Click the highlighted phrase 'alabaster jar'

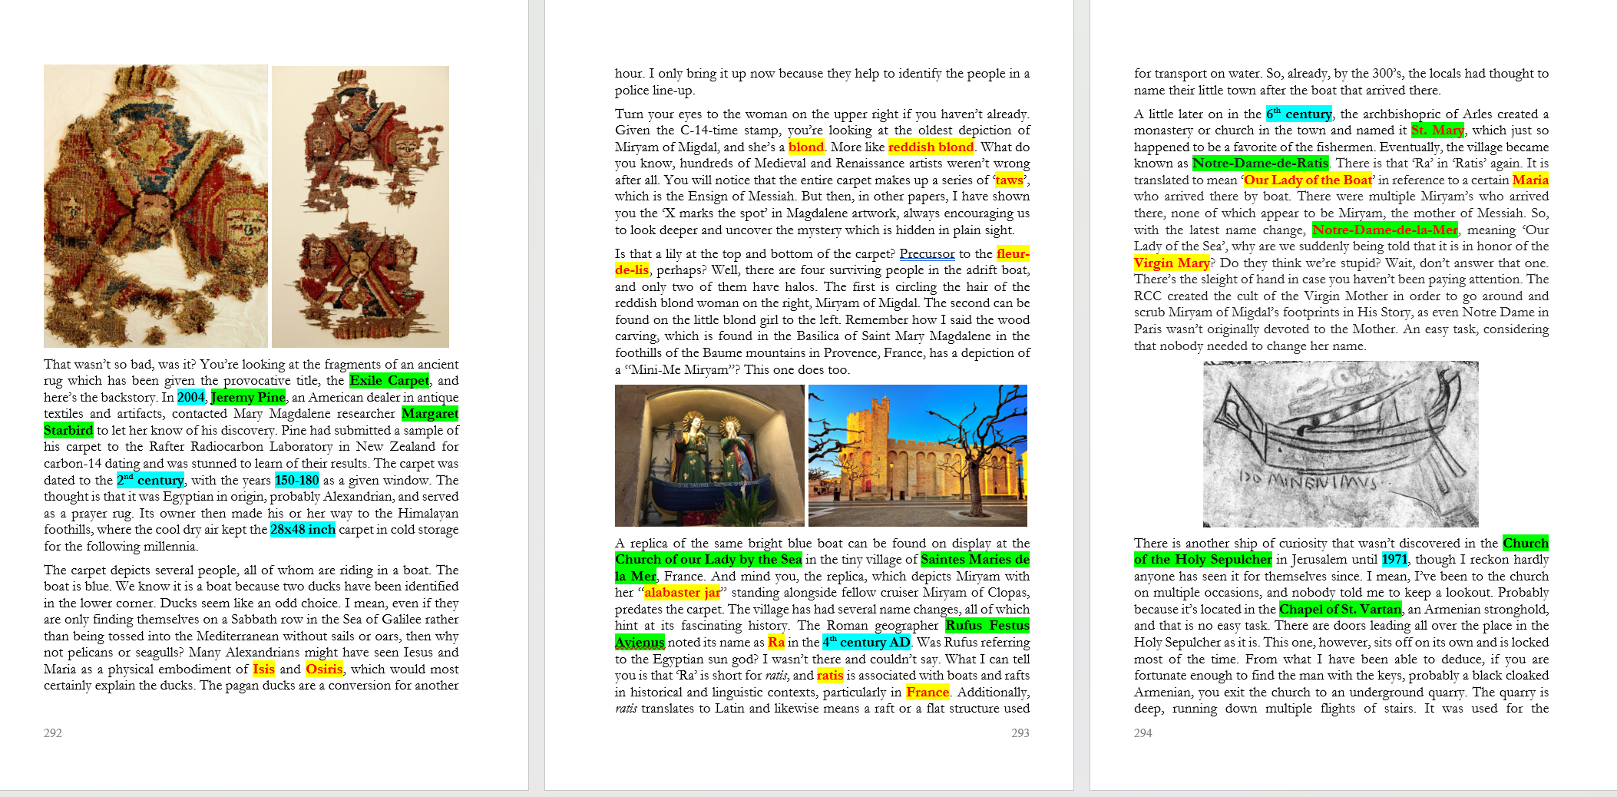tap(683, 592)
